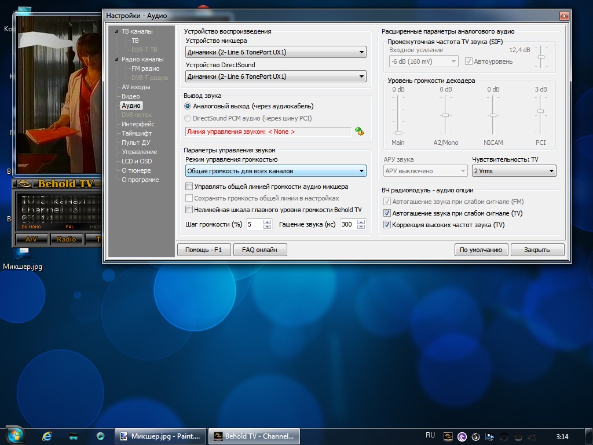Enable 'Управлять общей линией громкости аудио микшера'
Viewport: 593px width, 445px height.
tap(189, 187)
